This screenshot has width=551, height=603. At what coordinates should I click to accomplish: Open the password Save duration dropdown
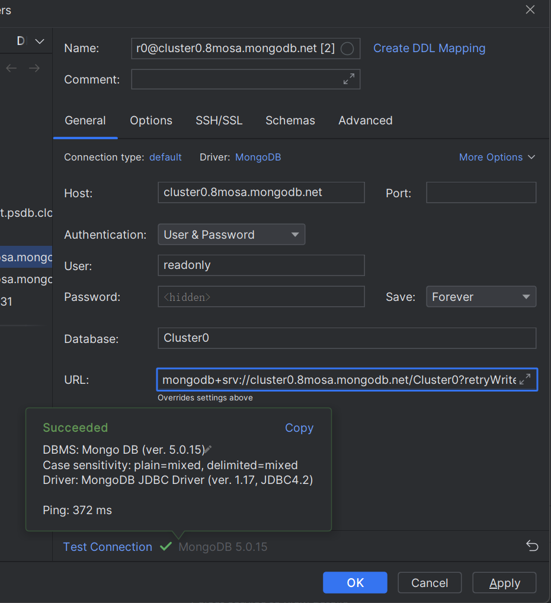(480, 296)
